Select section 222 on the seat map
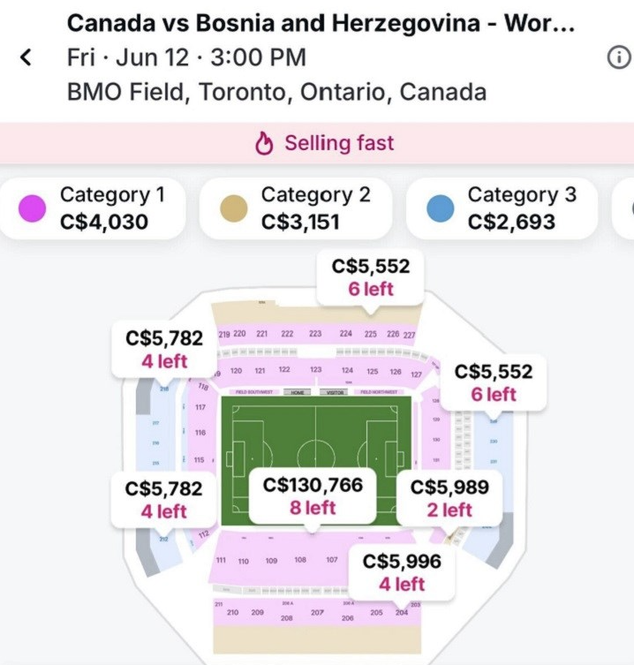Viewport: 634px width, 665px height. pos(288,334)
